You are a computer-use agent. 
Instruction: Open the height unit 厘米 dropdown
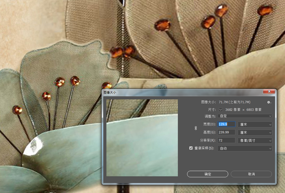[255, 132]
